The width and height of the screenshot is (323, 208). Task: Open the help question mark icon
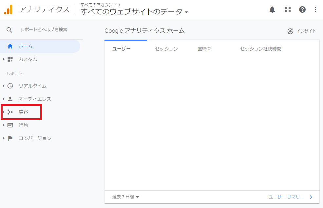(x=302, y=9)
